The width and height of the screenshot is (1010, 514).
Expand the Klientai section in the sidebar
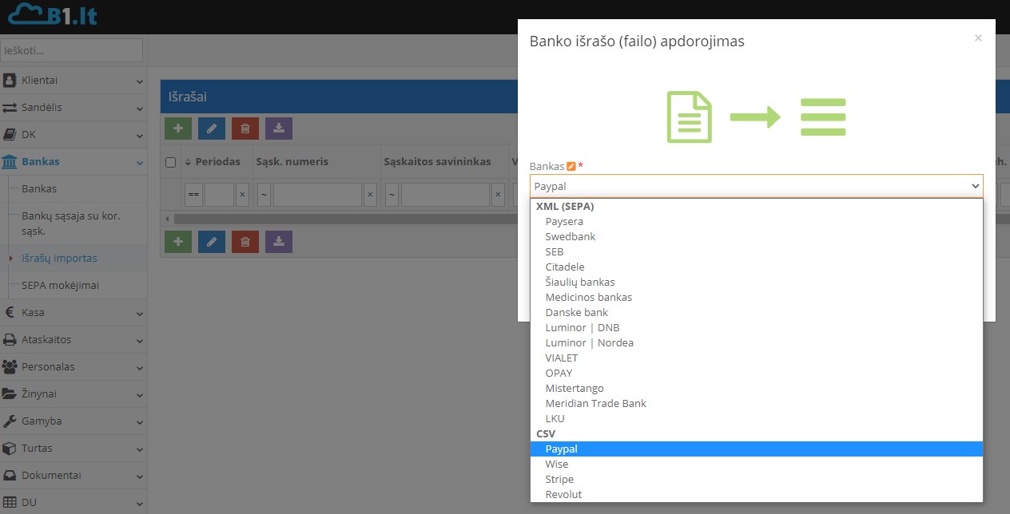(72, 80)
